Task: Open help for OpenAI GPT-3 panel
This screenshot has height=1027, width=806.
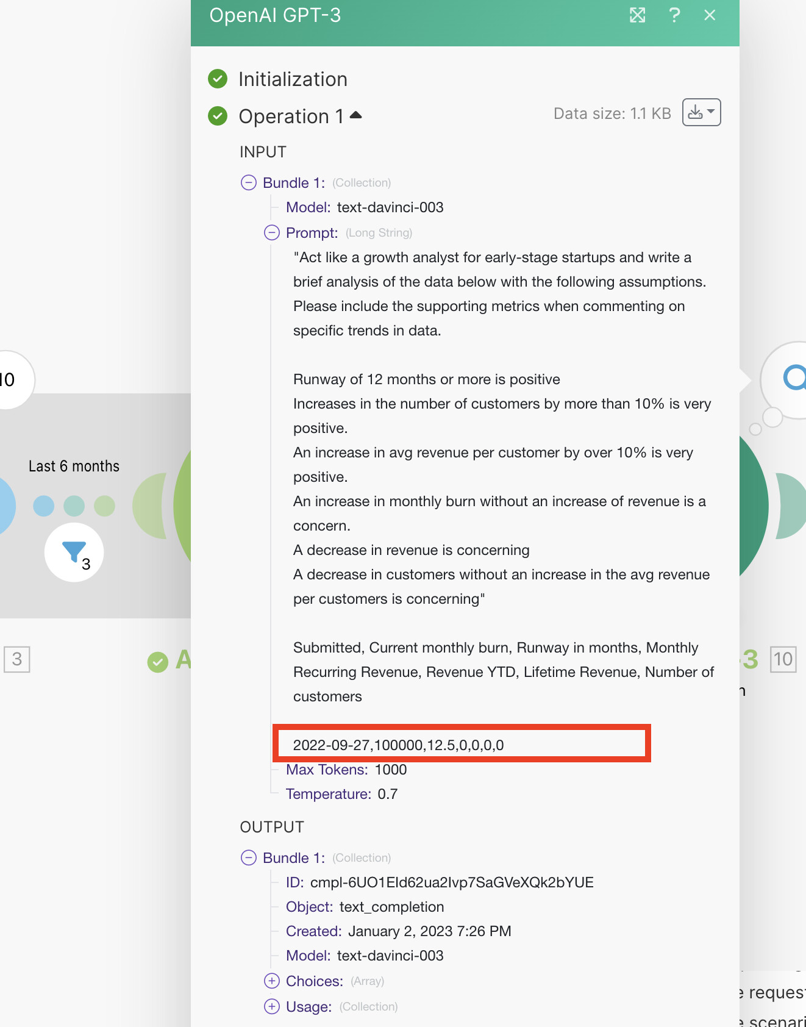Action: point(674,15)
